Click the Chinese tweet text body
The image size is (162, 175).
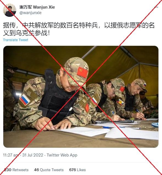coord(79,29)
